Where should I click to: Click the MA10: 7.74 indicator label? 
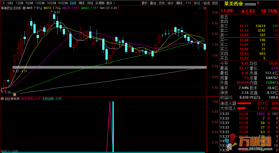(52, 8)
